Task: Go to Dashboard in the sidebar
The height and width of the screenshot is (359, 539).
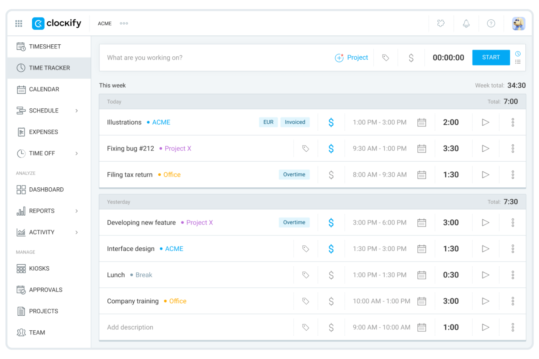Action: (46, 190)
